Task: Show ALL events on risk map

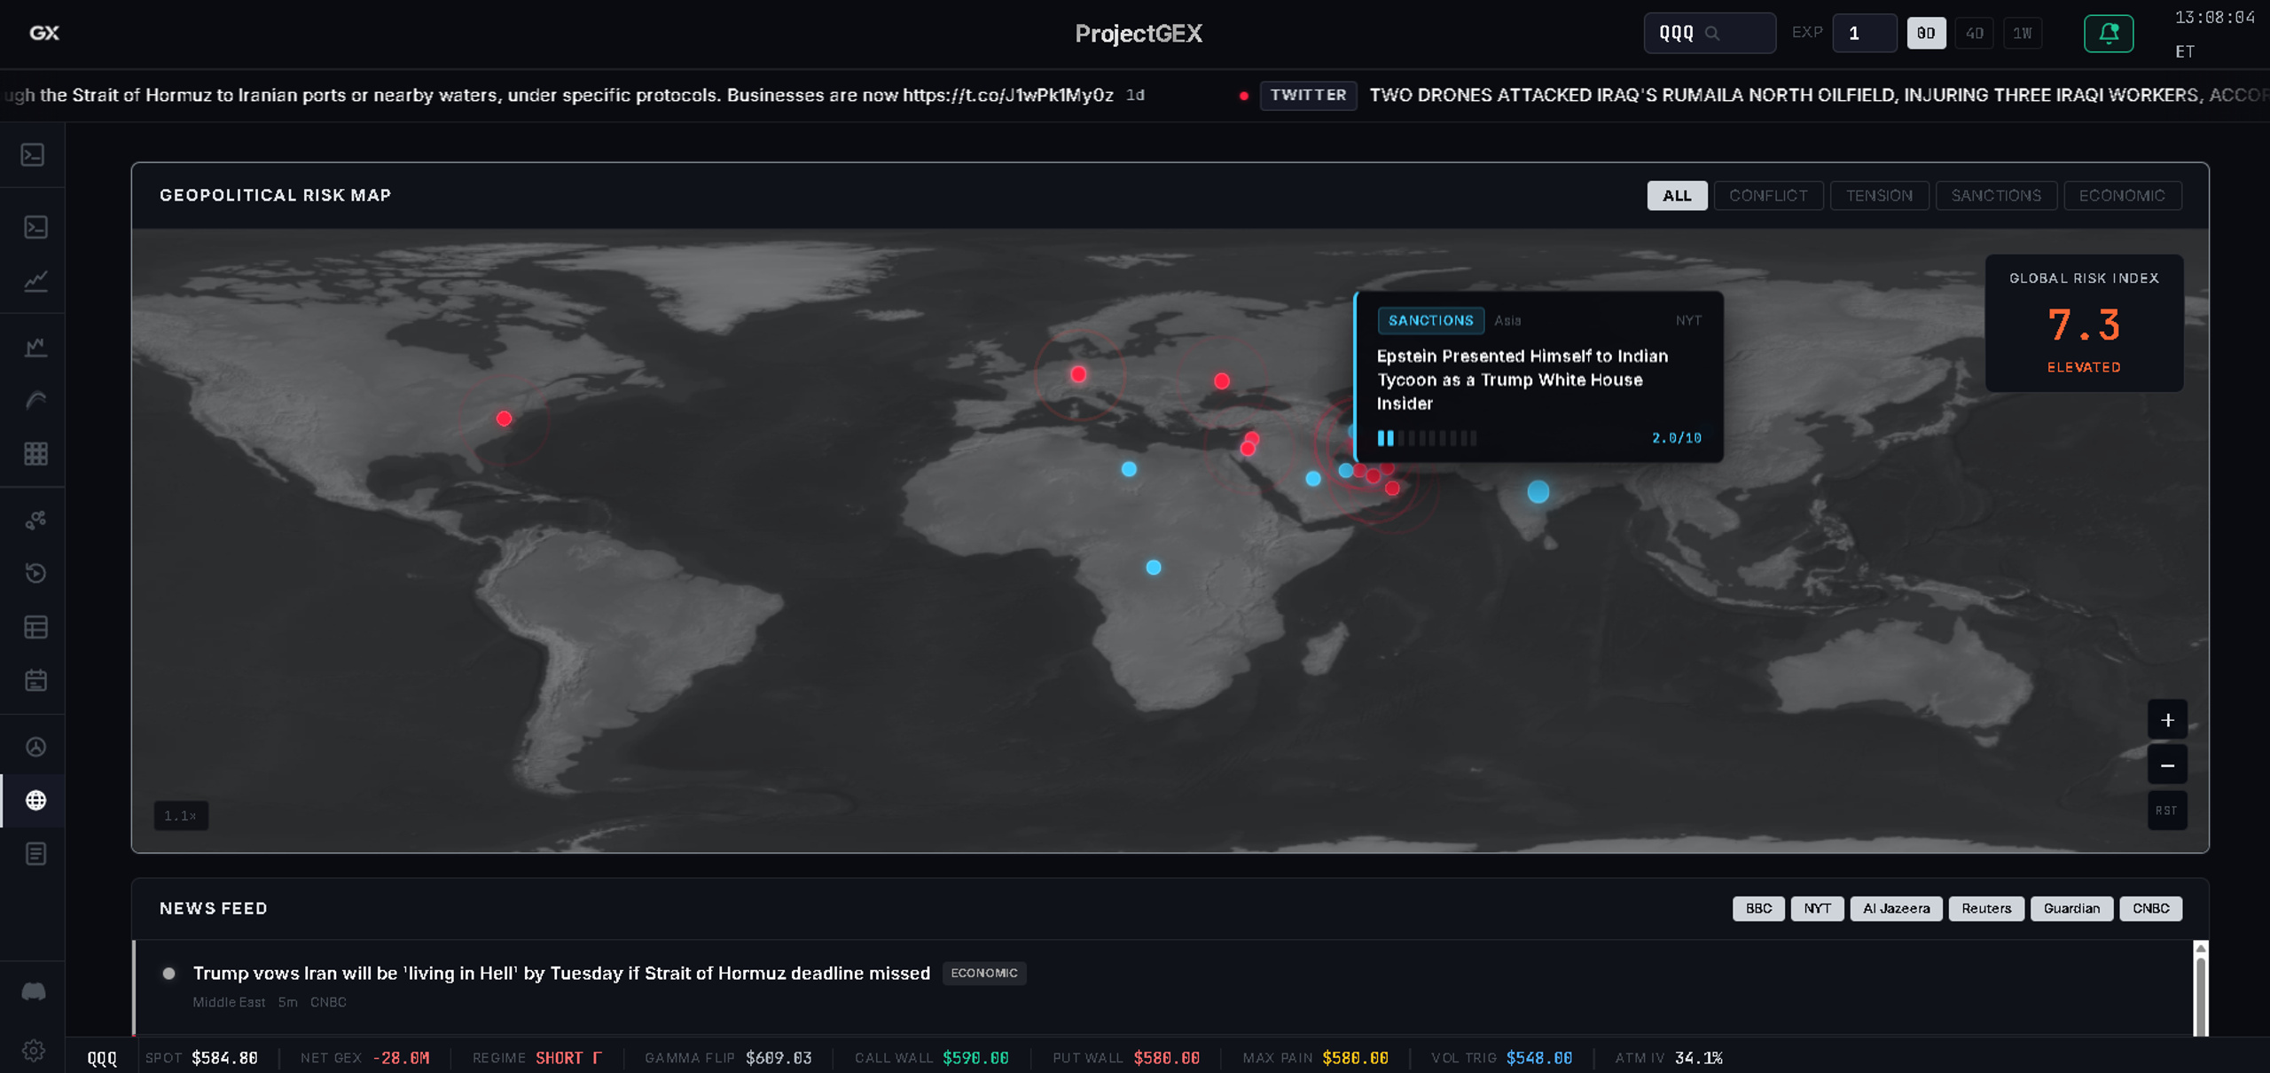Action: (1677, 195)
